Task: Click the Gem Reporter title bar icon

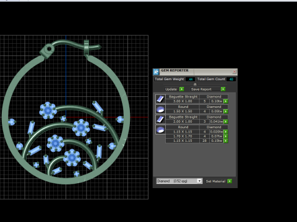Action: (x=156, y=72)
